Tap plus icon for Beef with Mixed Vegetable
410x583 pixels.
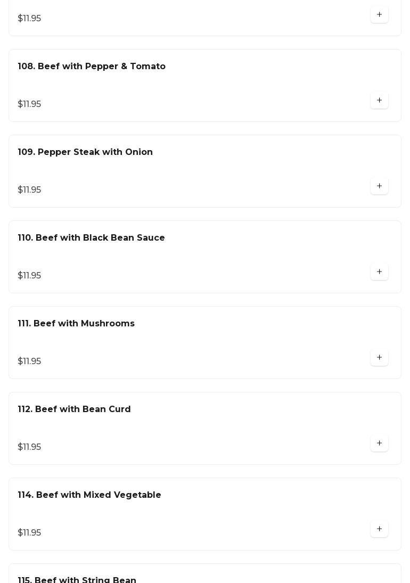379,529
